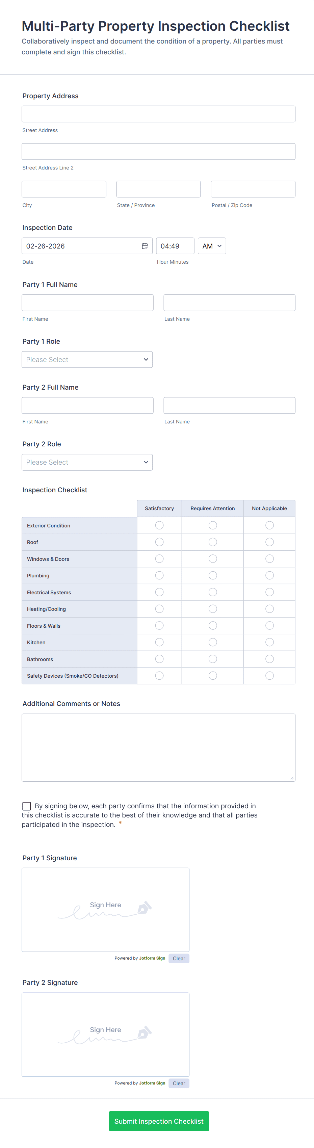Mark Kitchen as Not Applicable
314x1148 pixels.
[x=269, y=642]
